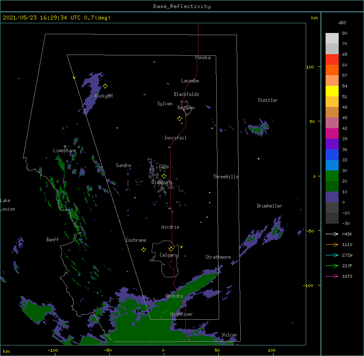Viewport: 364px width, 356px height.
Task: Click the Stettler label
Action: 268,100
